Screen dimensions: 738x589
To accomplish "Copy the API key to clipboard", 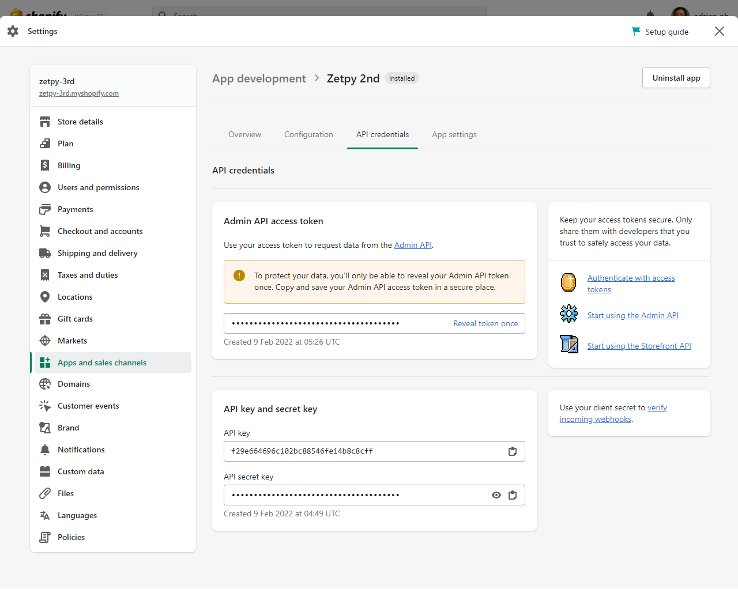I will [x=512, y=451].
